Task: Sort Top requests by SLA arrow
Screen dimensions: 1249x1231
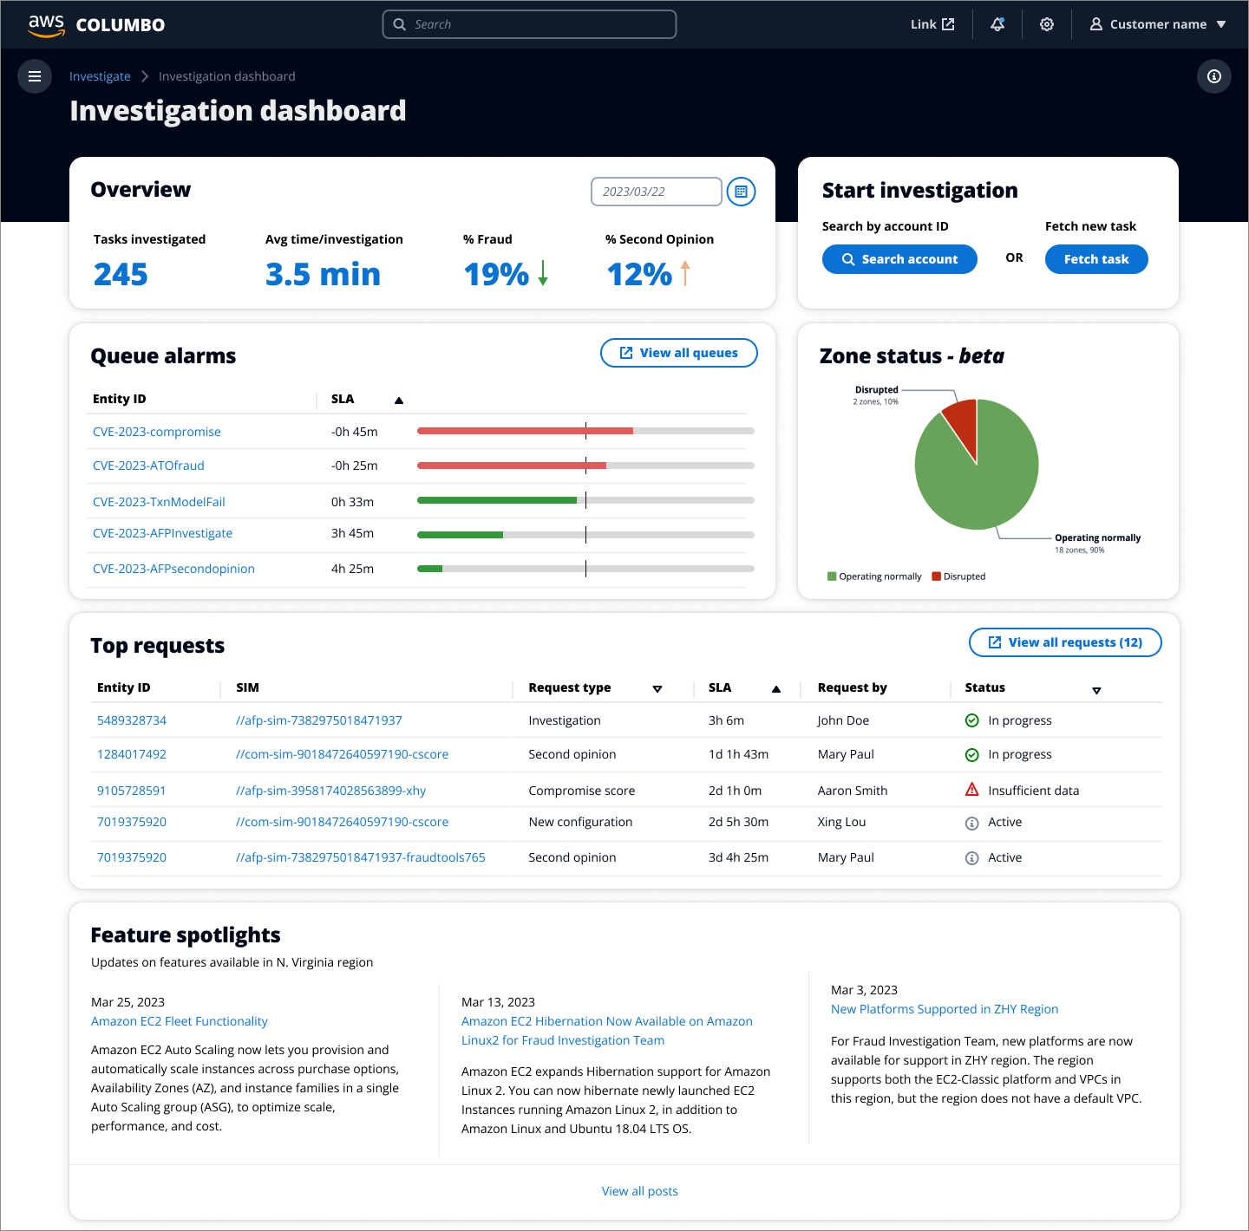Action: pos(776,689)
